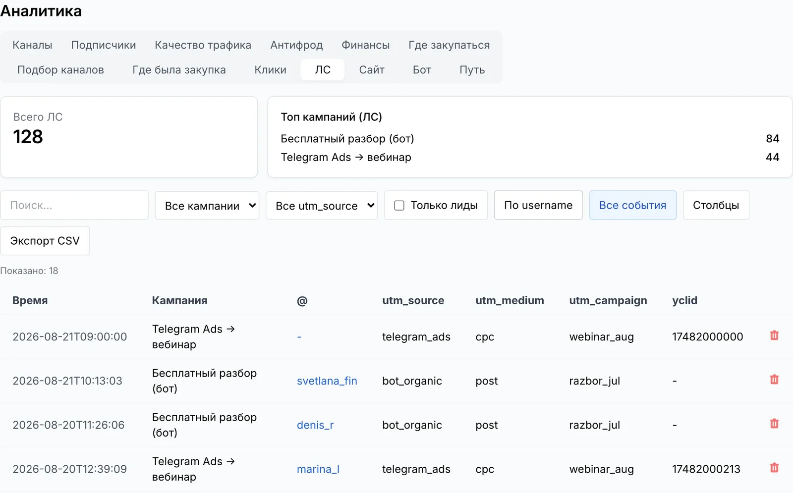Click trash icon in denis_r row
The image size is (793, 493).
(774, 424)
